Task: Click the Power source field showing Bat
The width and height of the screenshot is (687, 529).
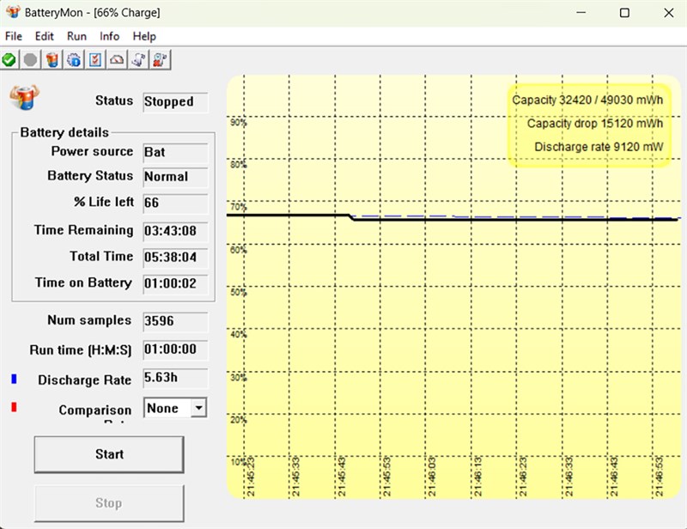Action: pos(175,153)
